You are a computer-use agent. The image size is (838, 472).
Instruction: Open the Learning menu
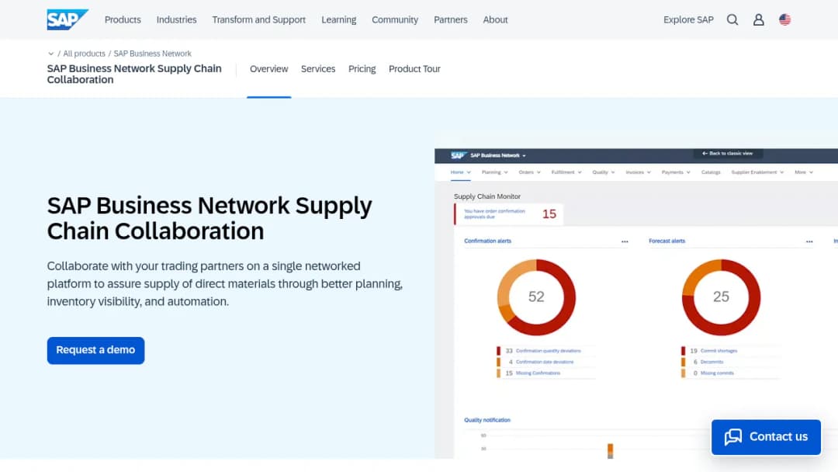(x=339, y=19)
